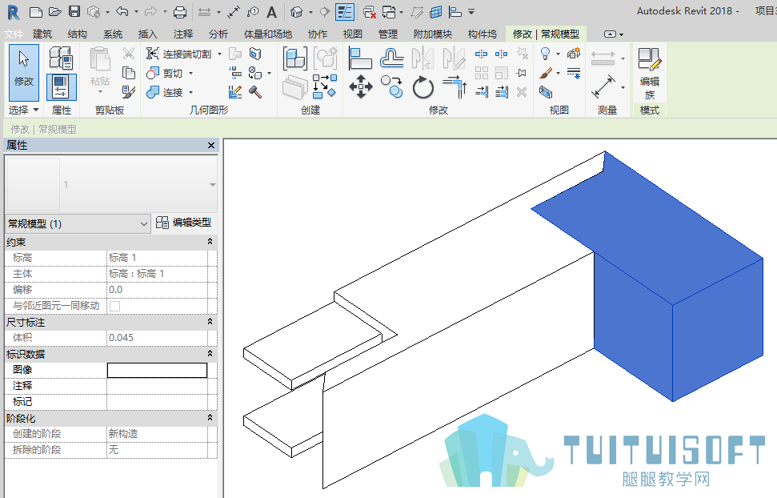Click the Rotate tool icon
This screenshot has width=777, height=498.
[x=423, y=87]
